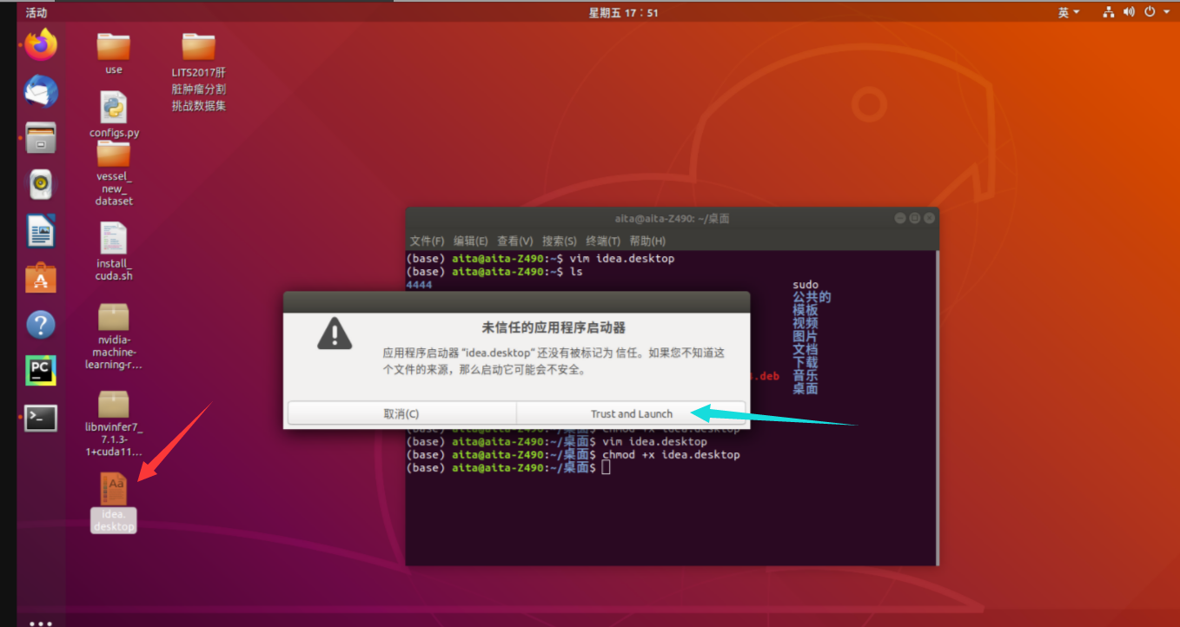Launch Firefox from the dock
The height and width of the screenshot is (627, 1180).
[x=40, y=45]
